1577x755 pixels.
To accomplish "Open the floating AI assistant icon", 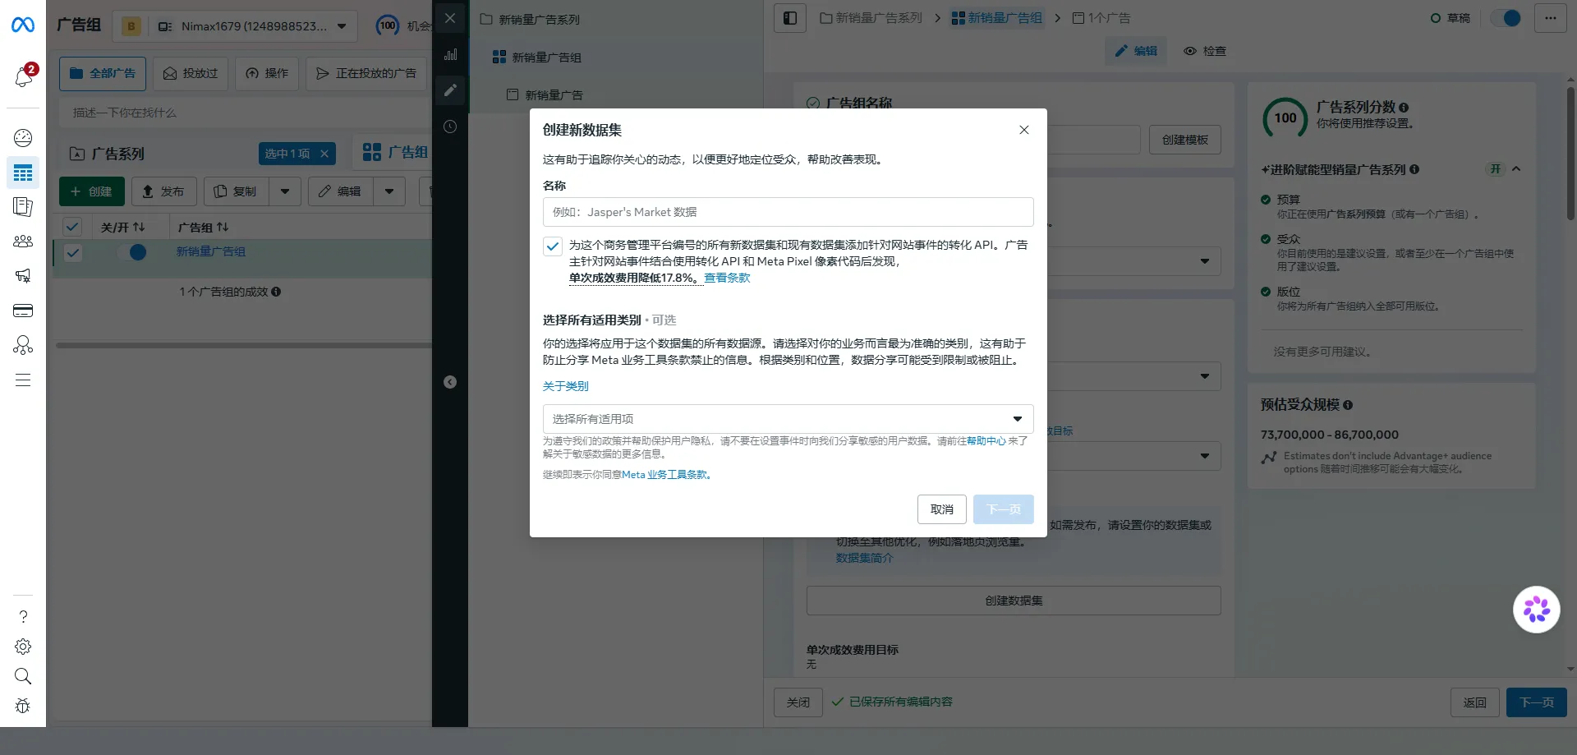I will (1536, 610).
